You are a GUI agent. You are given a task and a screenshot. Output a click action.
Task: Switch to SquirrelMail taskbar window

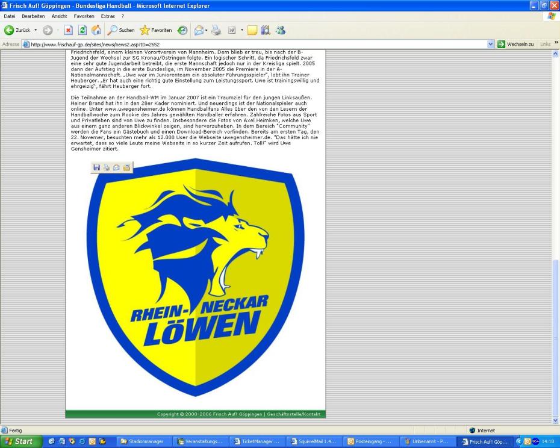[x=314, y=441]
